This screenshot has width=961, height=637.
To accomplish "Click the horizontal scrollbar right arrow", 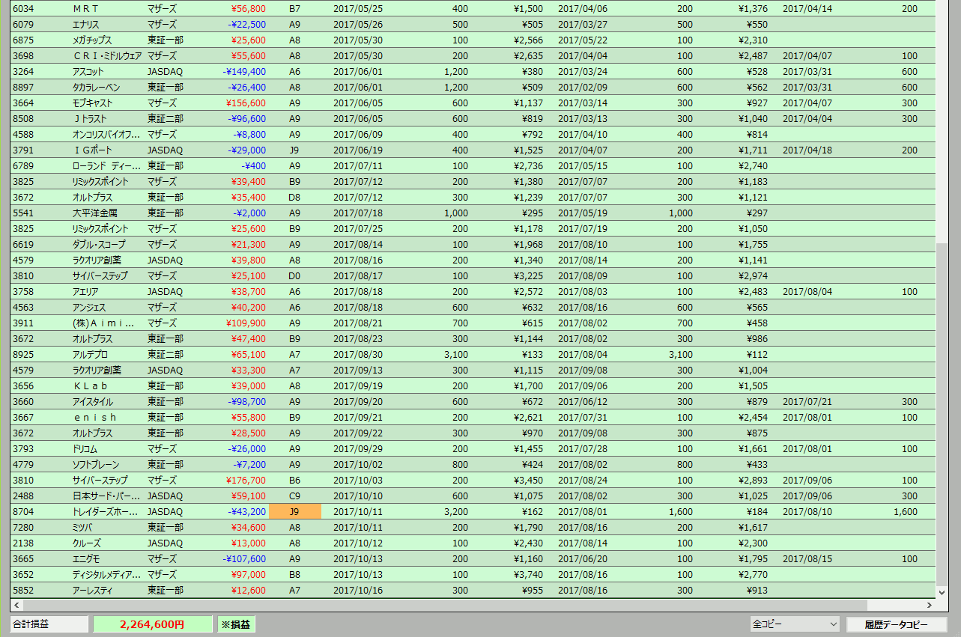I will (x=930, y=605).
